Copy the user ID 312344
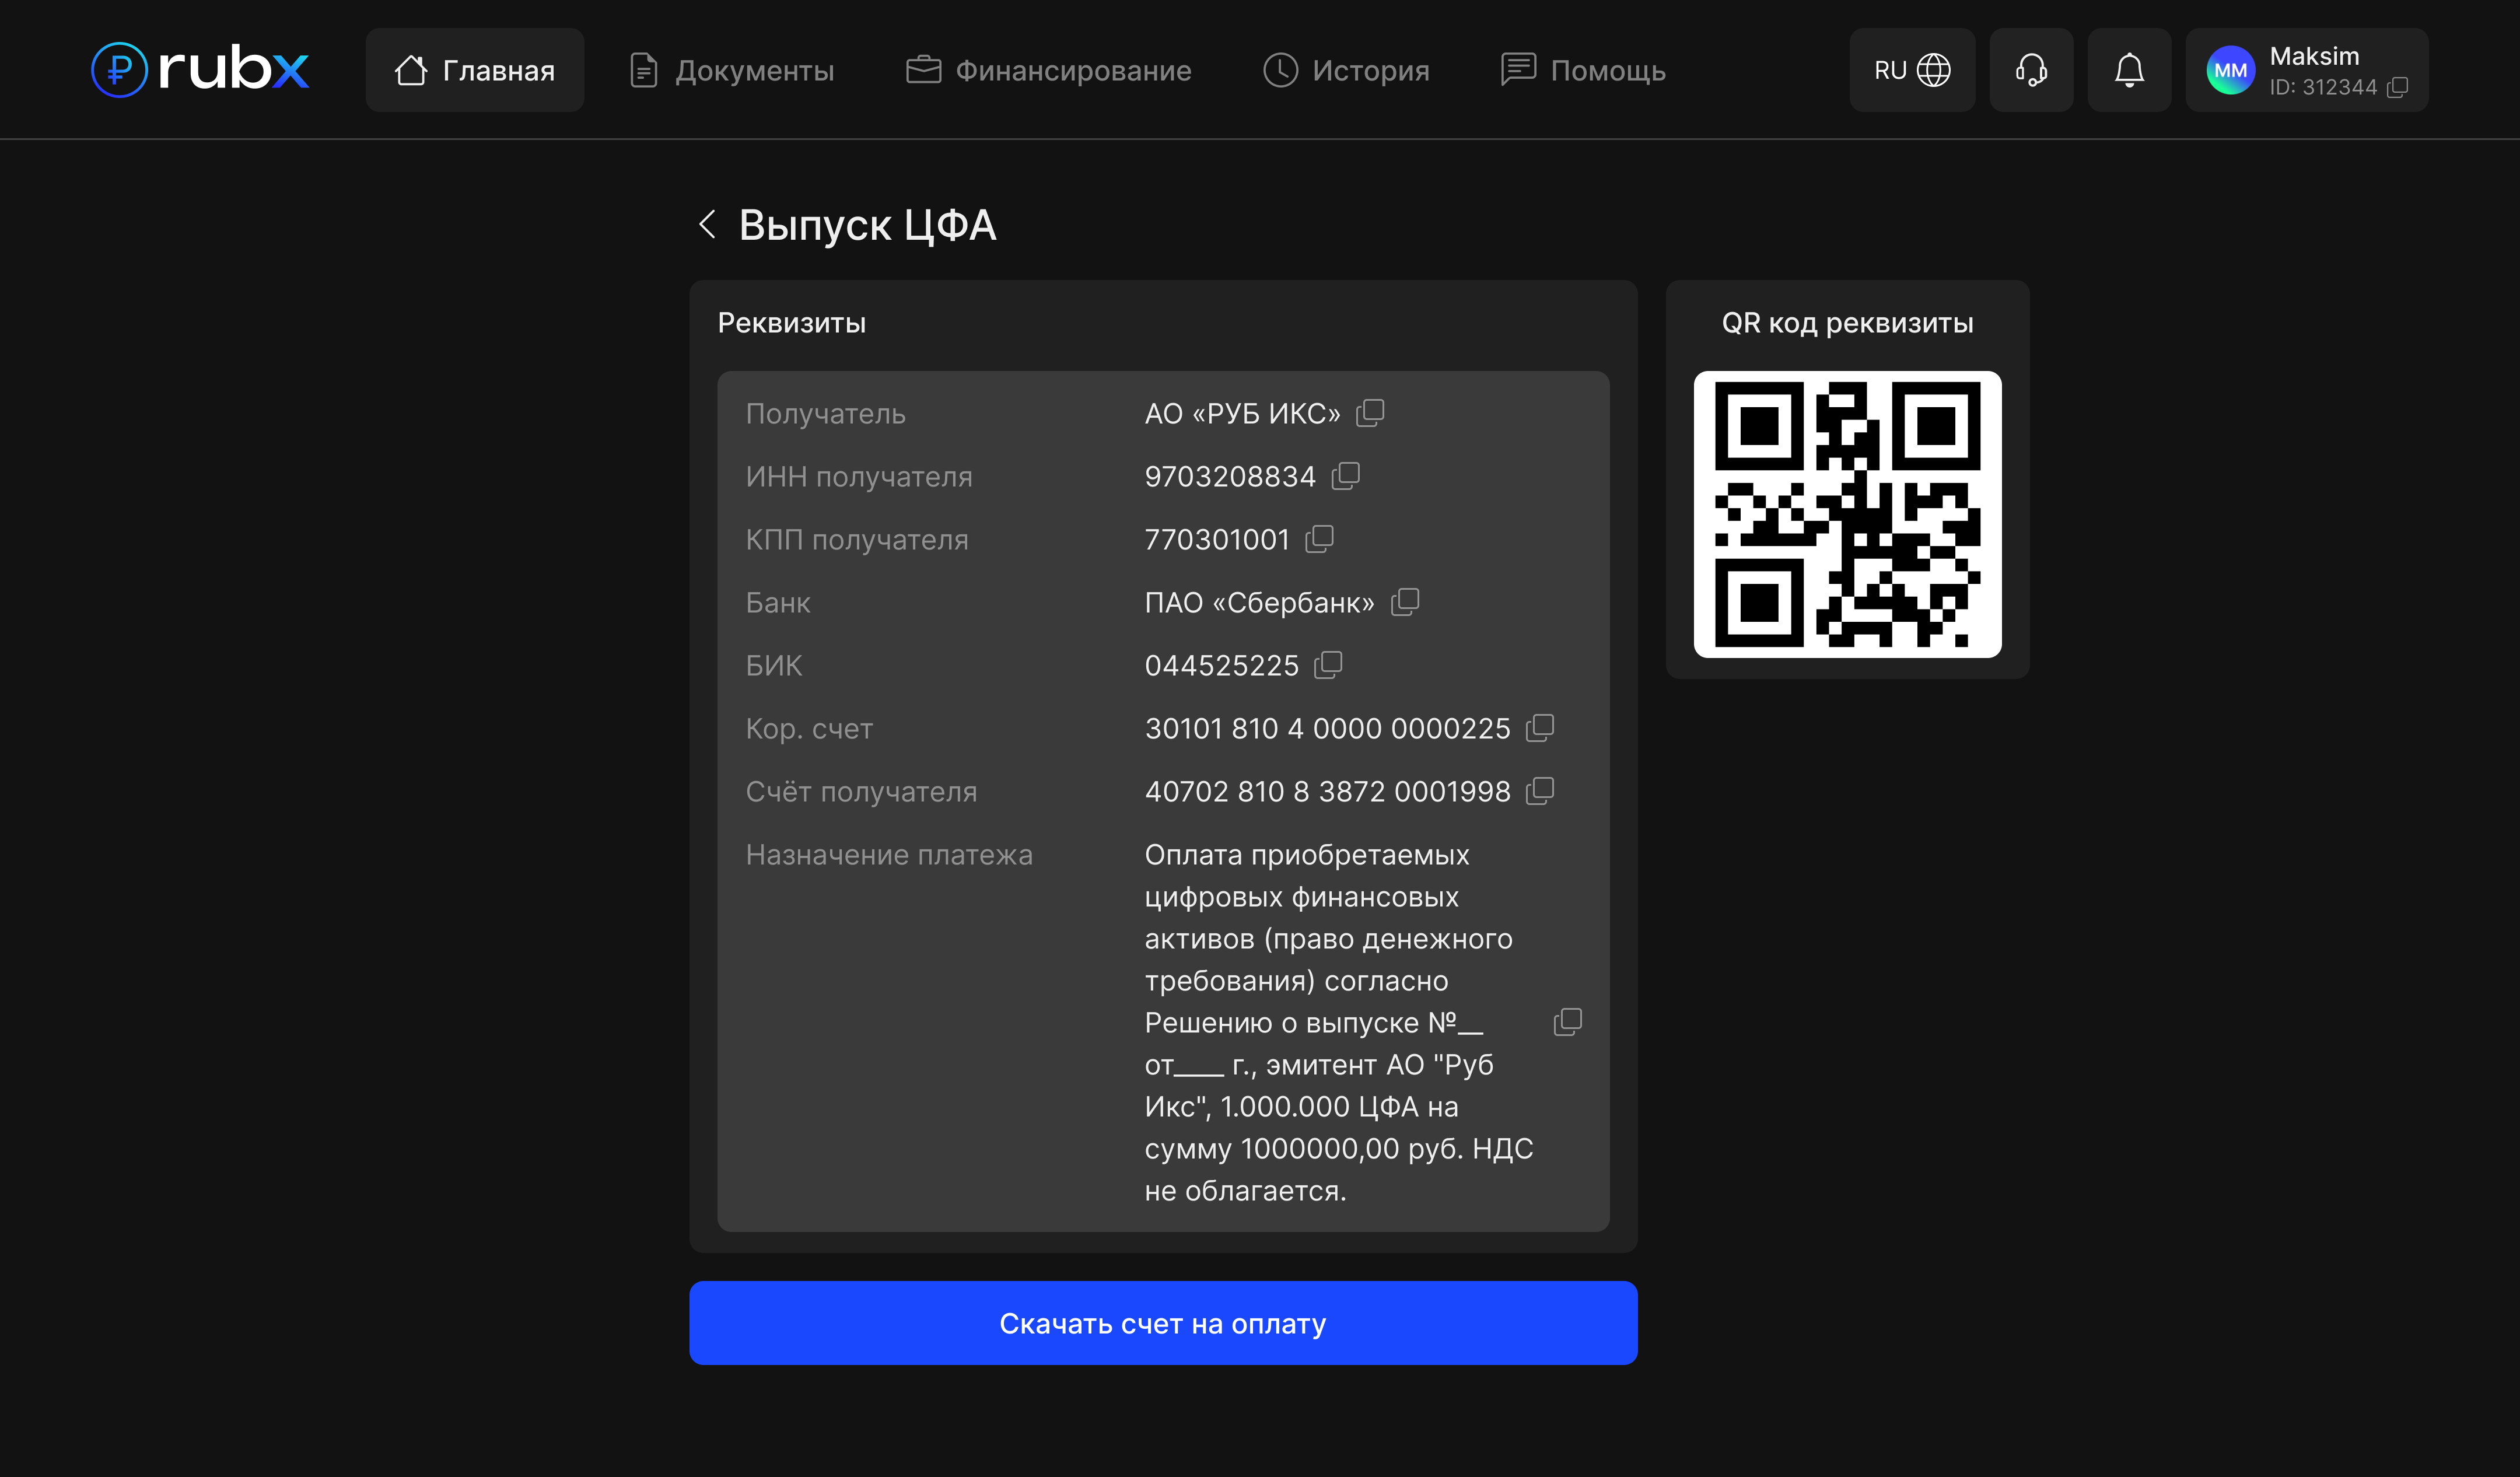This screenshot has height=1477, width=2520. (x=2397, y=88)
